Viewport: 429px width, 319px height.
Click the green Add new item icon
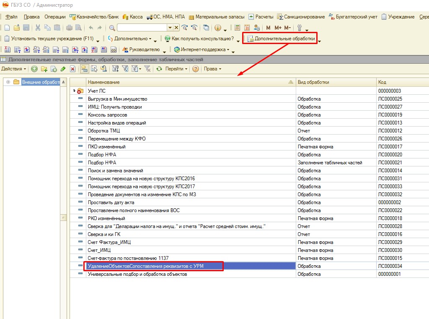(x=34, y=69)
